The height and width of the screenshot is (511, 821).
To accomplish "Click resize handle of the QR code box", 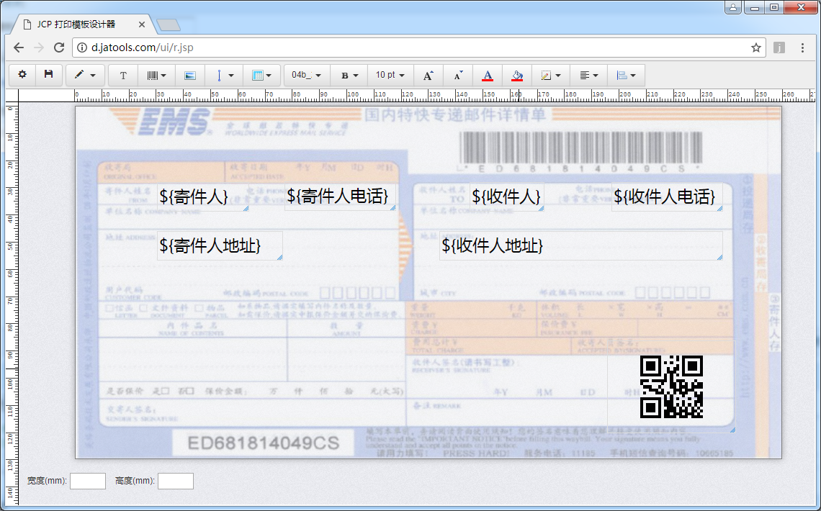I will 732,430.
